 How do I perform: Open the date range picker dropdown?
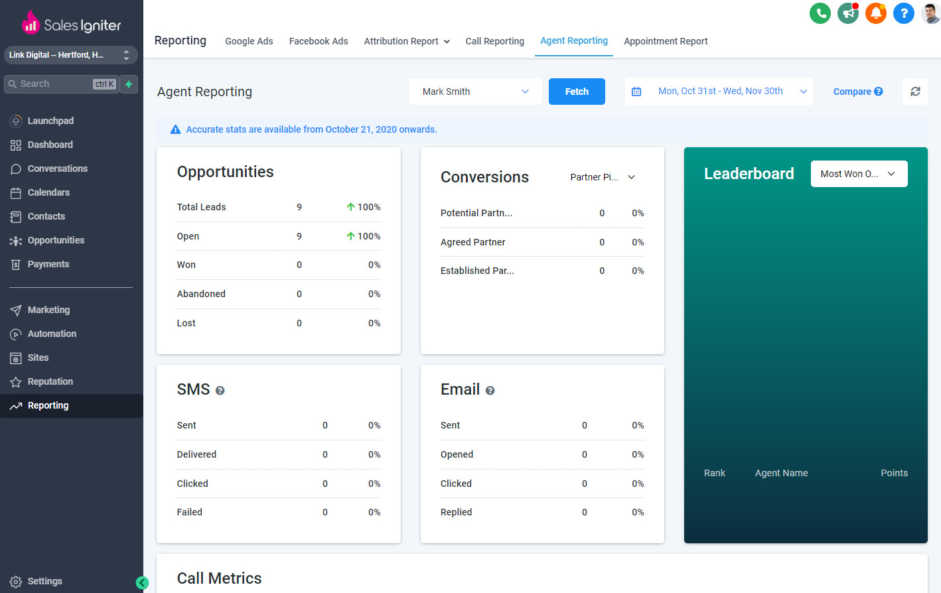click(x=720, y=92)
